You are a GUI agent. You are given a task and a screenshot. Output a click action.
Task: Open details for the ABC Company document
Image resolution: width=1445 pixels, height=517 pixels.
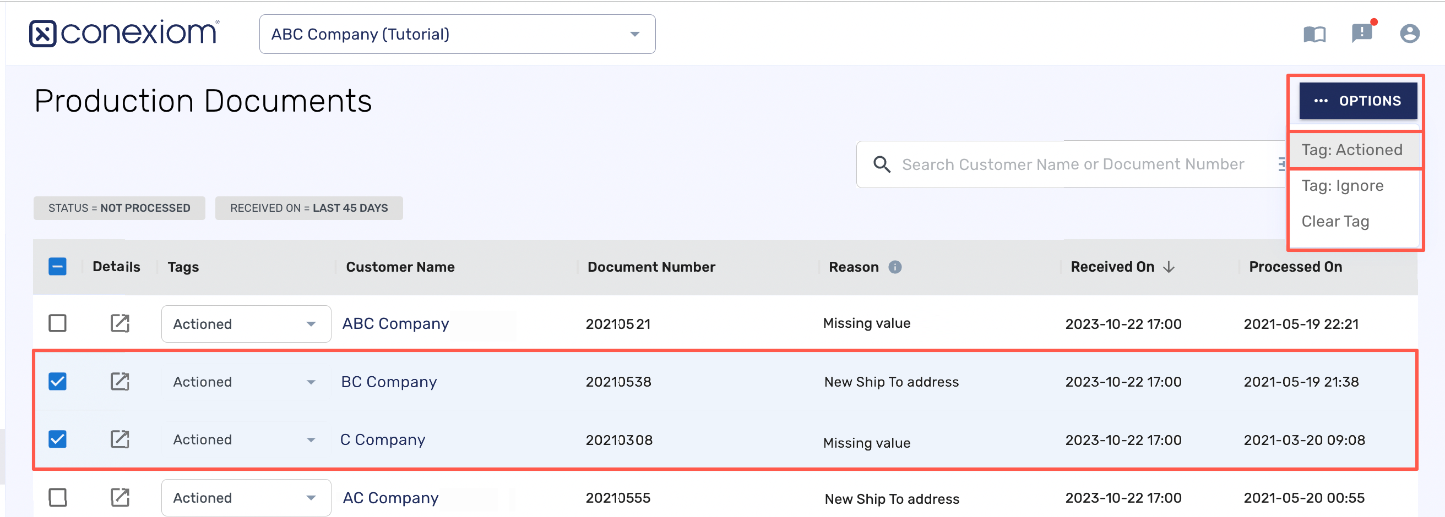tap(119, 323)
